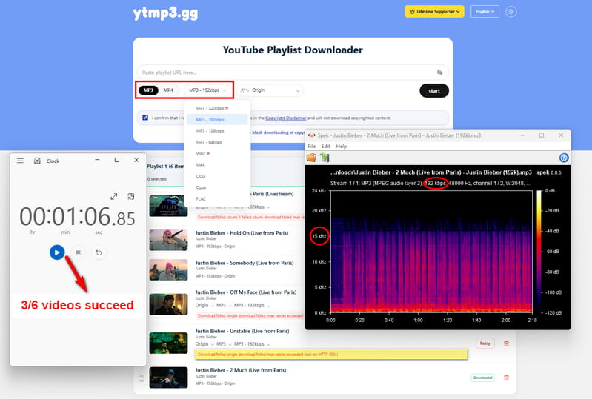Screen dimensions: 592x399
Task: Toggle site theme sun icon
Action: [510, 12]
